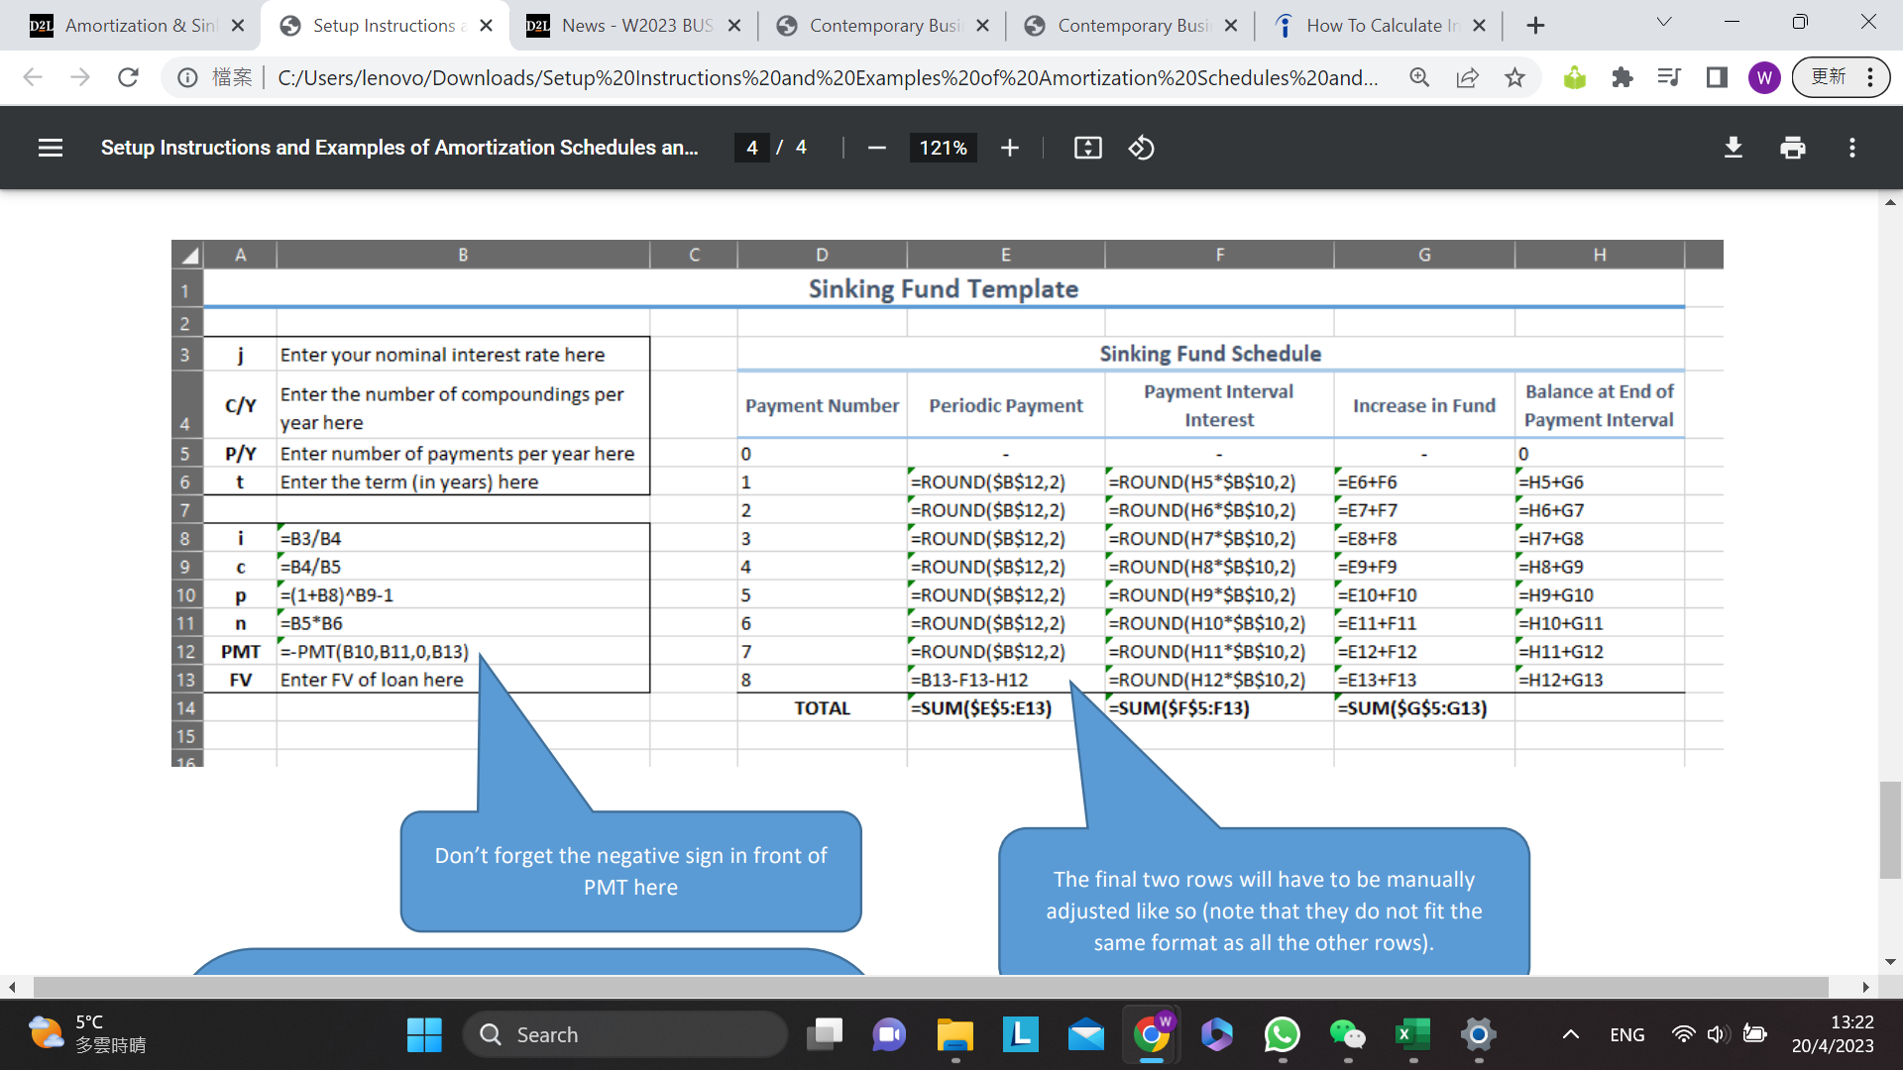
Task: Open the Chrome extensions puzzle icon
Action: [1623, 77]
